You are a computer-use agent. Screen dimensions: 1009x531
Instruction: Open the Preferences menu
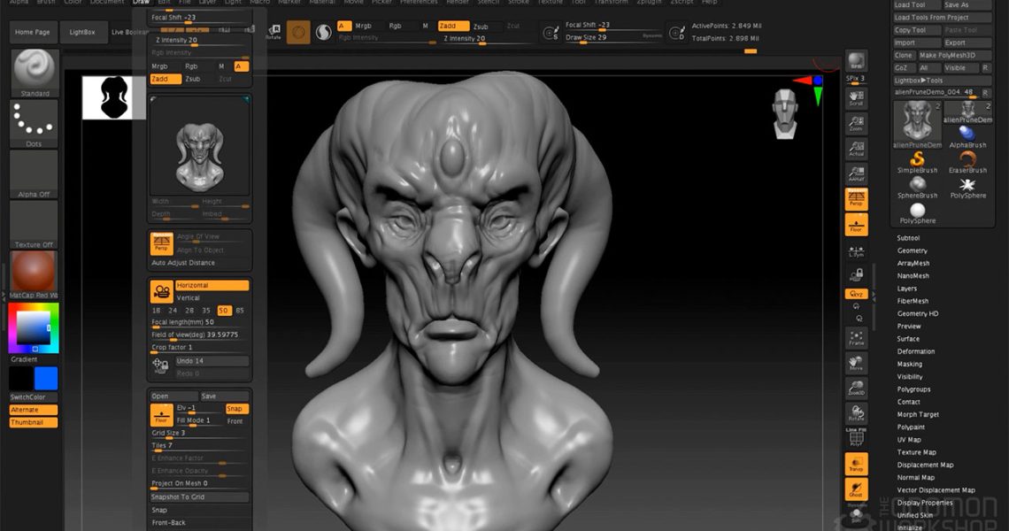click(x=419, y=3)
